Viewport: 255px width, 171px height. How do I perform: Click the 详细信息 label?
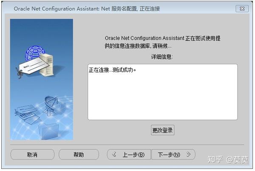(x=162, y=57)
